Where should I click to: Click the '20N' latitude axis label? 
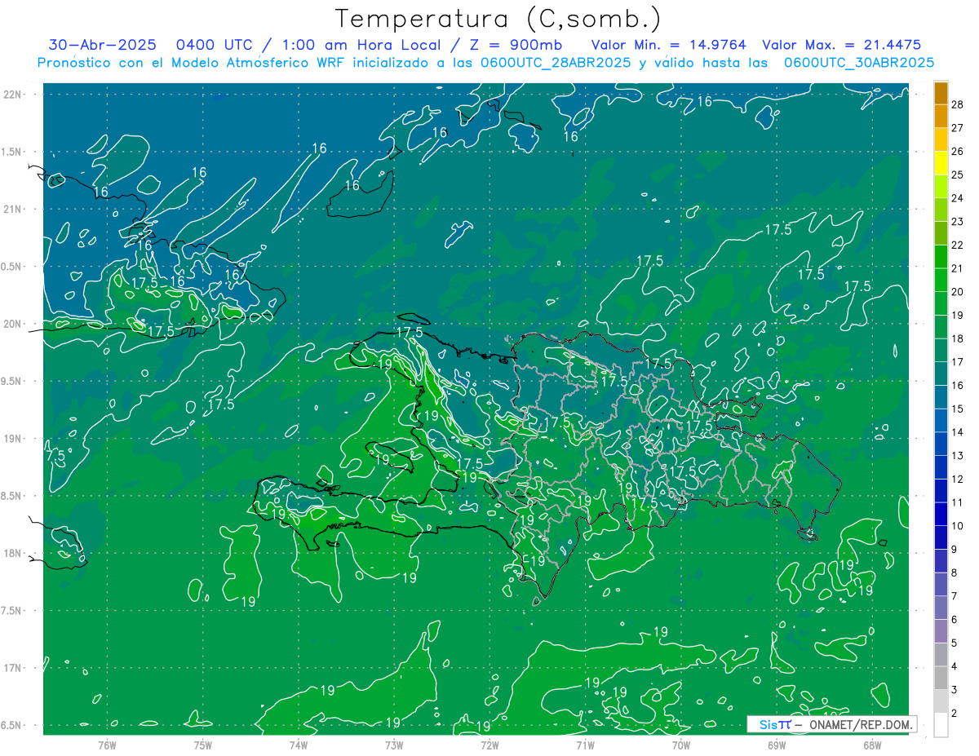[x=11, y=324]
